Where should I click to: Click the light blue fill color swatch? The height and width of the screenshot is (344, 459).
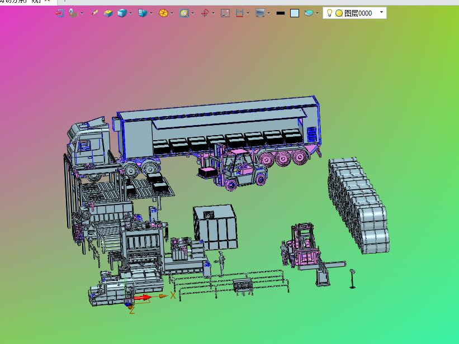[295, 13]
